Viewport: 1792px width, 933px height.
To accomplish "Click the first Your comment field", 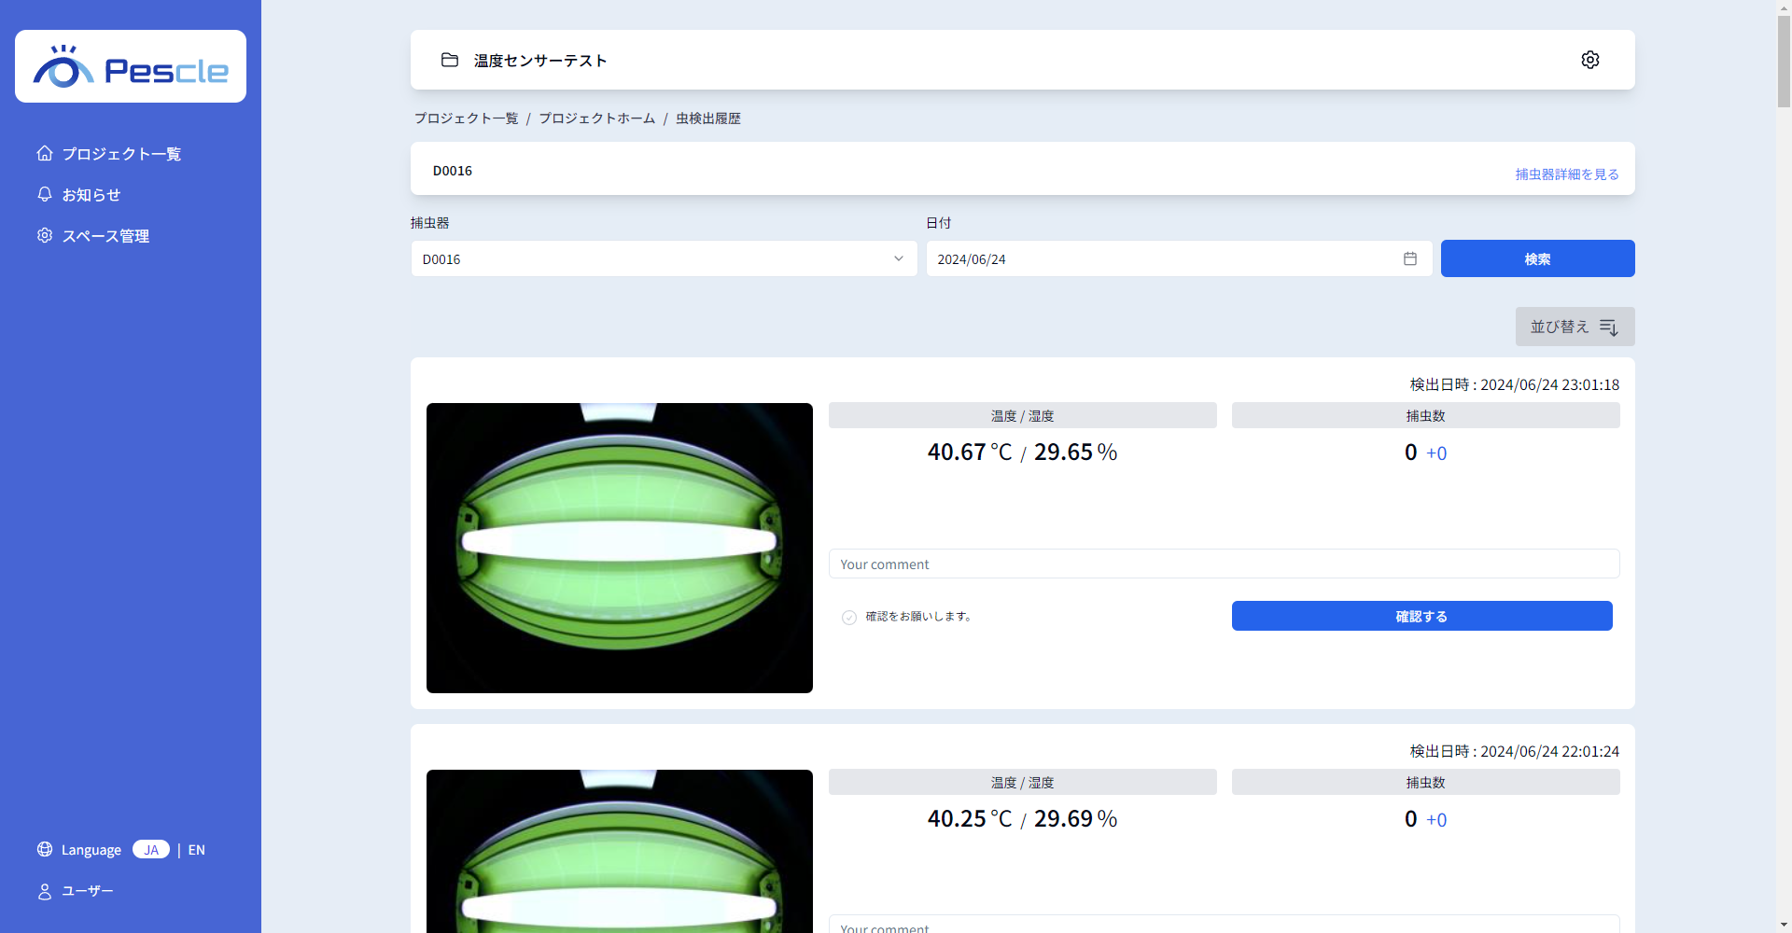I will pyautogui.click(x=1224, y=564).
